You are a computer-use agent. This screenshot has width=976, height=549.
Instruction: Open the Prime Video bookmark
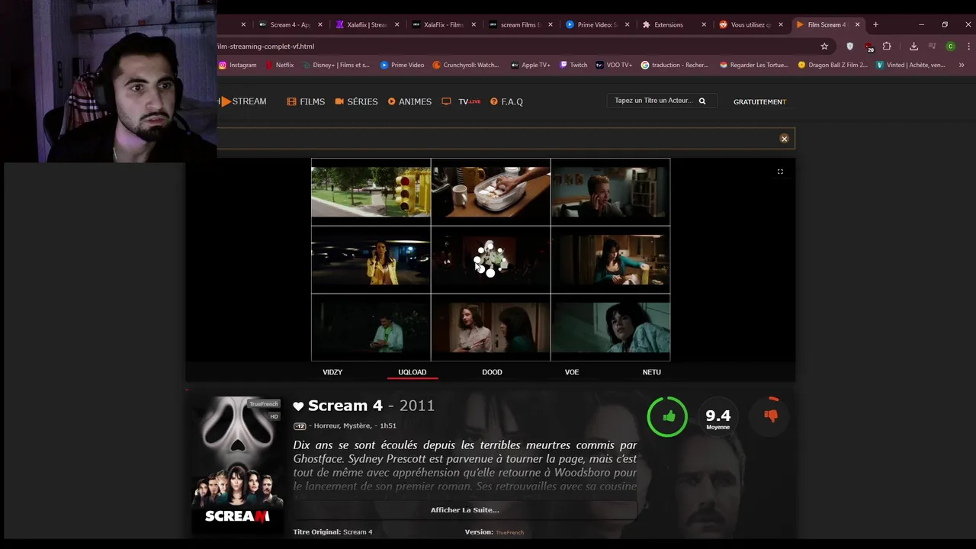tap(402, 65)
